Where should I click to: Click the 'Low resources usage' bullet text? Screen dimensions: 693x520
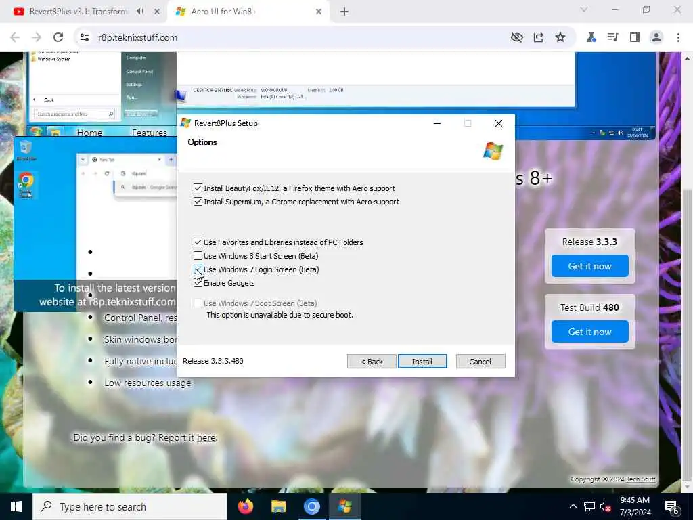coord(148,383)
